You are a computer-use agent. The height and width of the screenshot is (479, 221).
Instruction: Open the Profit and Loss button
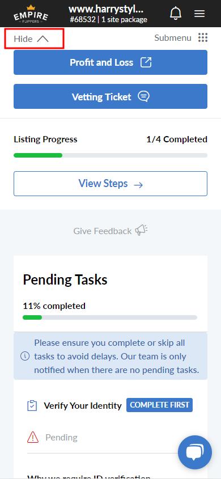[110, 62]
